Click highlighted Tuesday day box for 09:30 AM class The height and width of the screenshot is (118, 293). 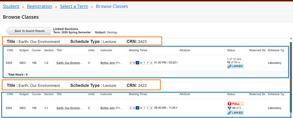pyautogui.click(x=137, y=108)
